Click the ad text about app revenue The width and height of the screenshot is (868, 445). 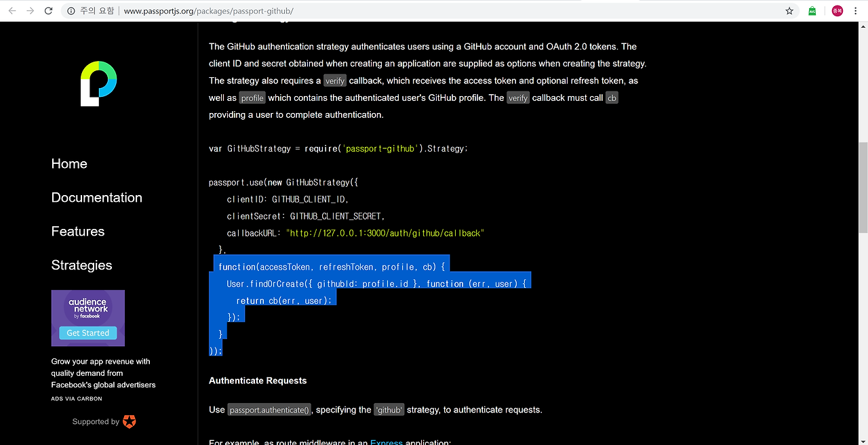[x=103, y=373]
